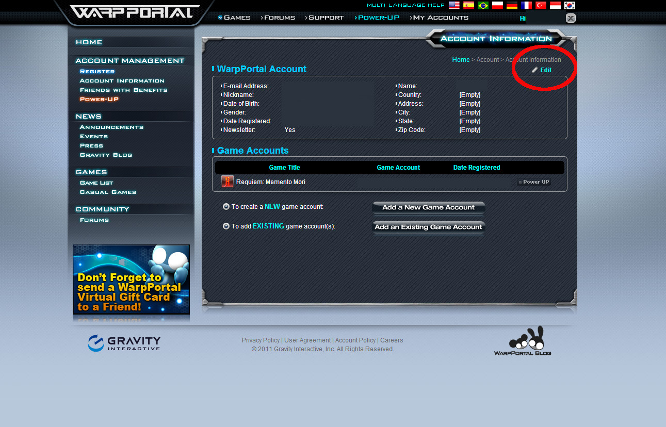Click the Date Registered column header
The width and height of the screenshot is (666, 427).
(x=477, y=168)
